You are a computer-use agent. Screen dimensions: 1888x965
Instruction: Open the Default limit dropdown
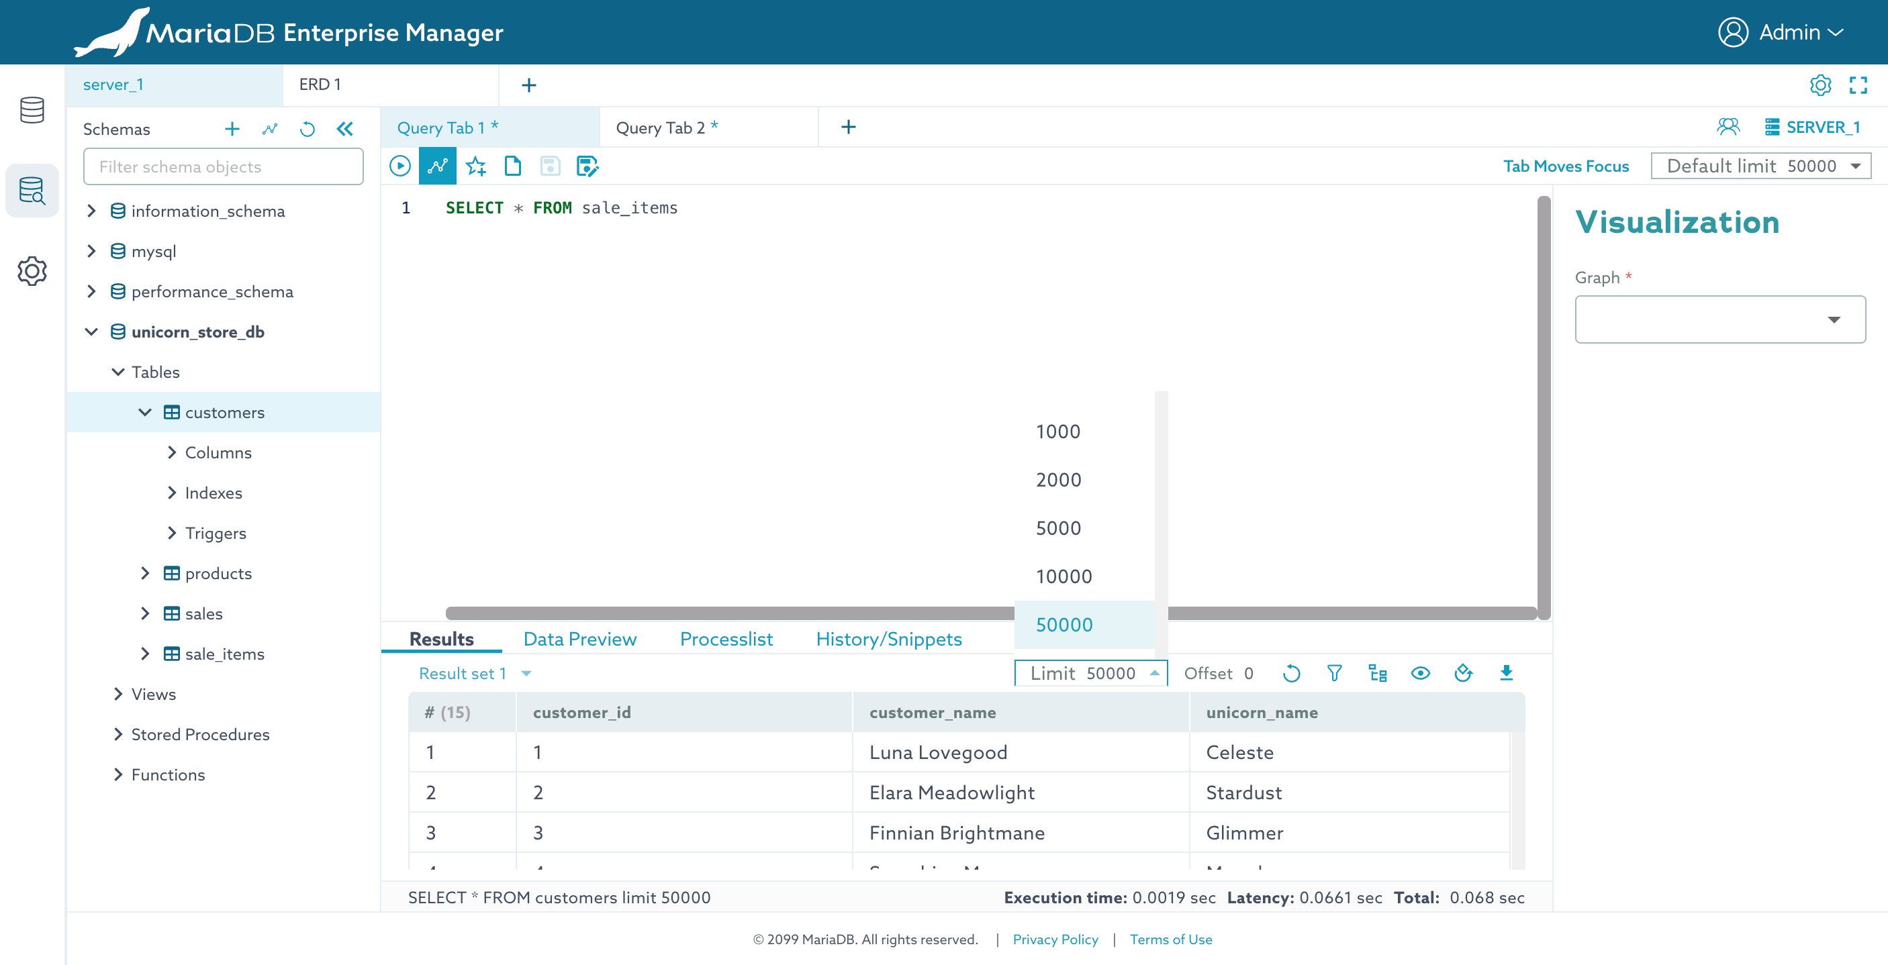point(1760,166)
